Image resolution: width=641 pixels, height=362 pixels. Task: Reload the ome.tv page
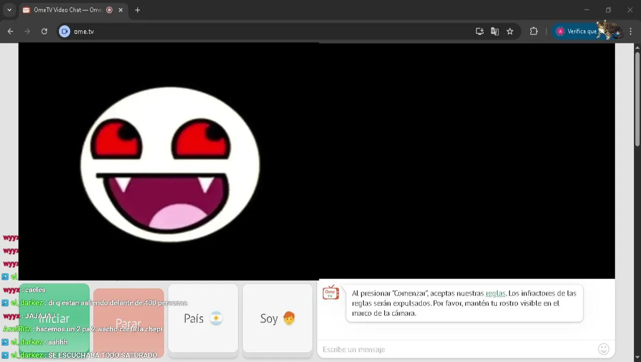[44, 31]
